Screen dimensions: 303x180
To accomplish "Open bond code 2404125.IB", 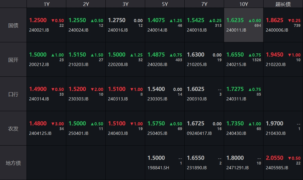I will point(40,133).
